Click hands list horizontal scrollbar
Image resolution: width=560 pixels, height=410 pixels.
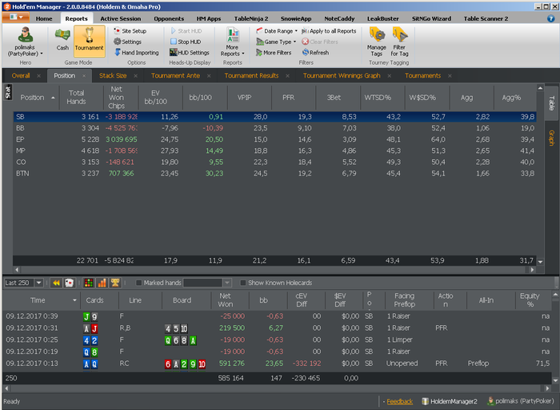coord(277,388)
